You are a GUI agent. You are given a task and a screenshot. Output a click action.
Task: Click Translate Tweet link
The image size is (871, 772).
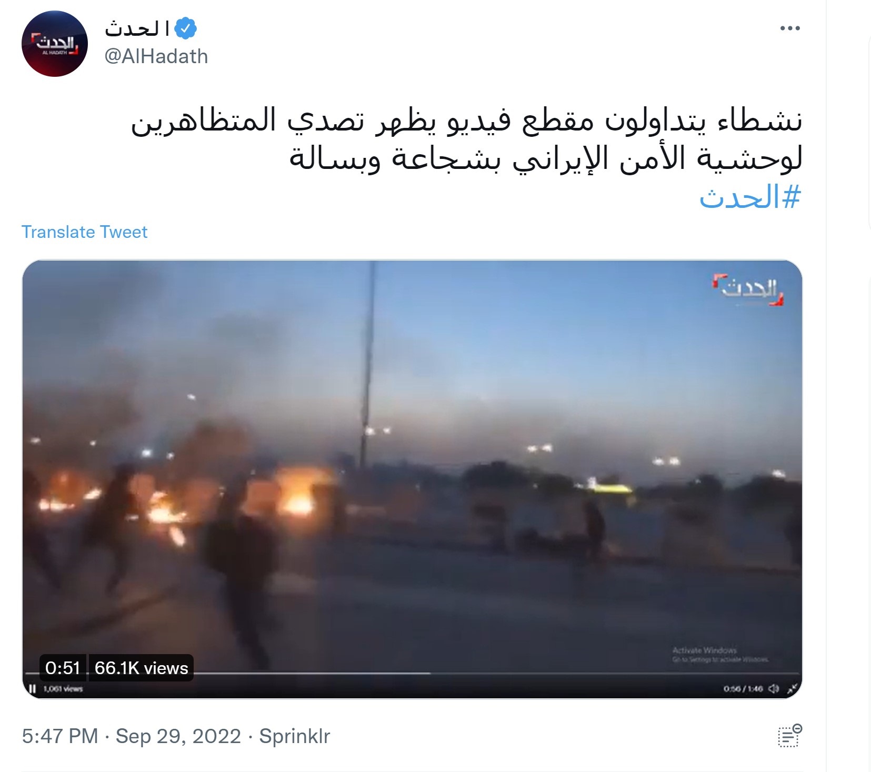click(x=84, y=232)
